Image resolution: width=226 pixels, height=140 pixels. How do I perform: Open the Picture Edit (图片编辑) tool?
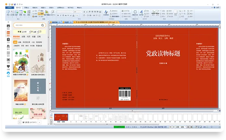47,13
